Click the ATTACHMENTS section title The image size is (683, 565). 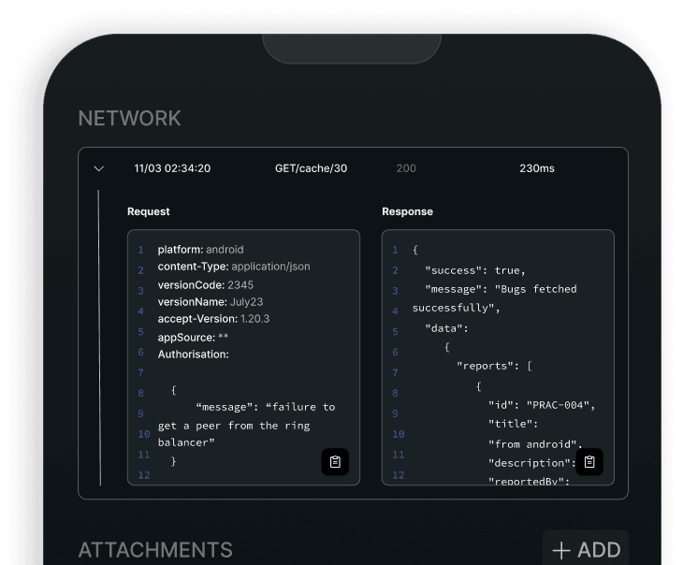tap(155, 550)
